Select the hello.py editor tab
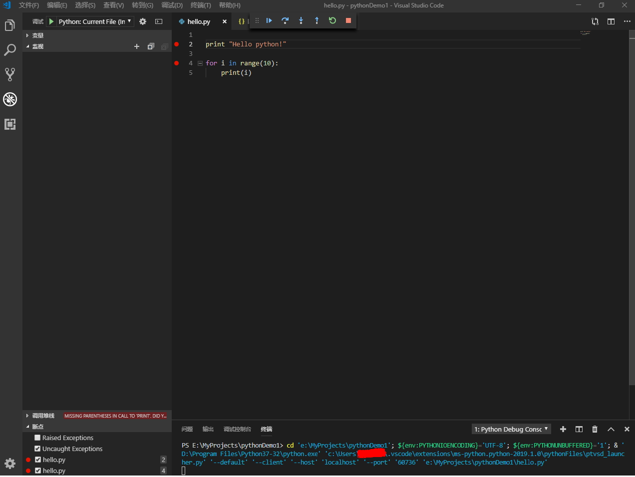The width and height of the screenshot is (635, 477). [199, 21]
